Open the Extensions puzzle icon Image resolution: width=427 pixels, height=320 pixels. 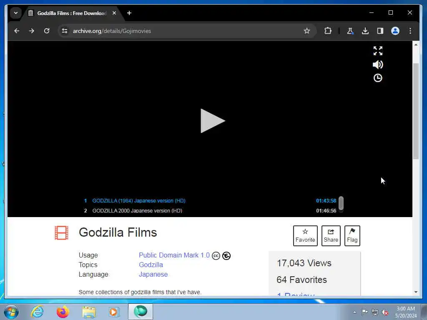pos(328,31)
